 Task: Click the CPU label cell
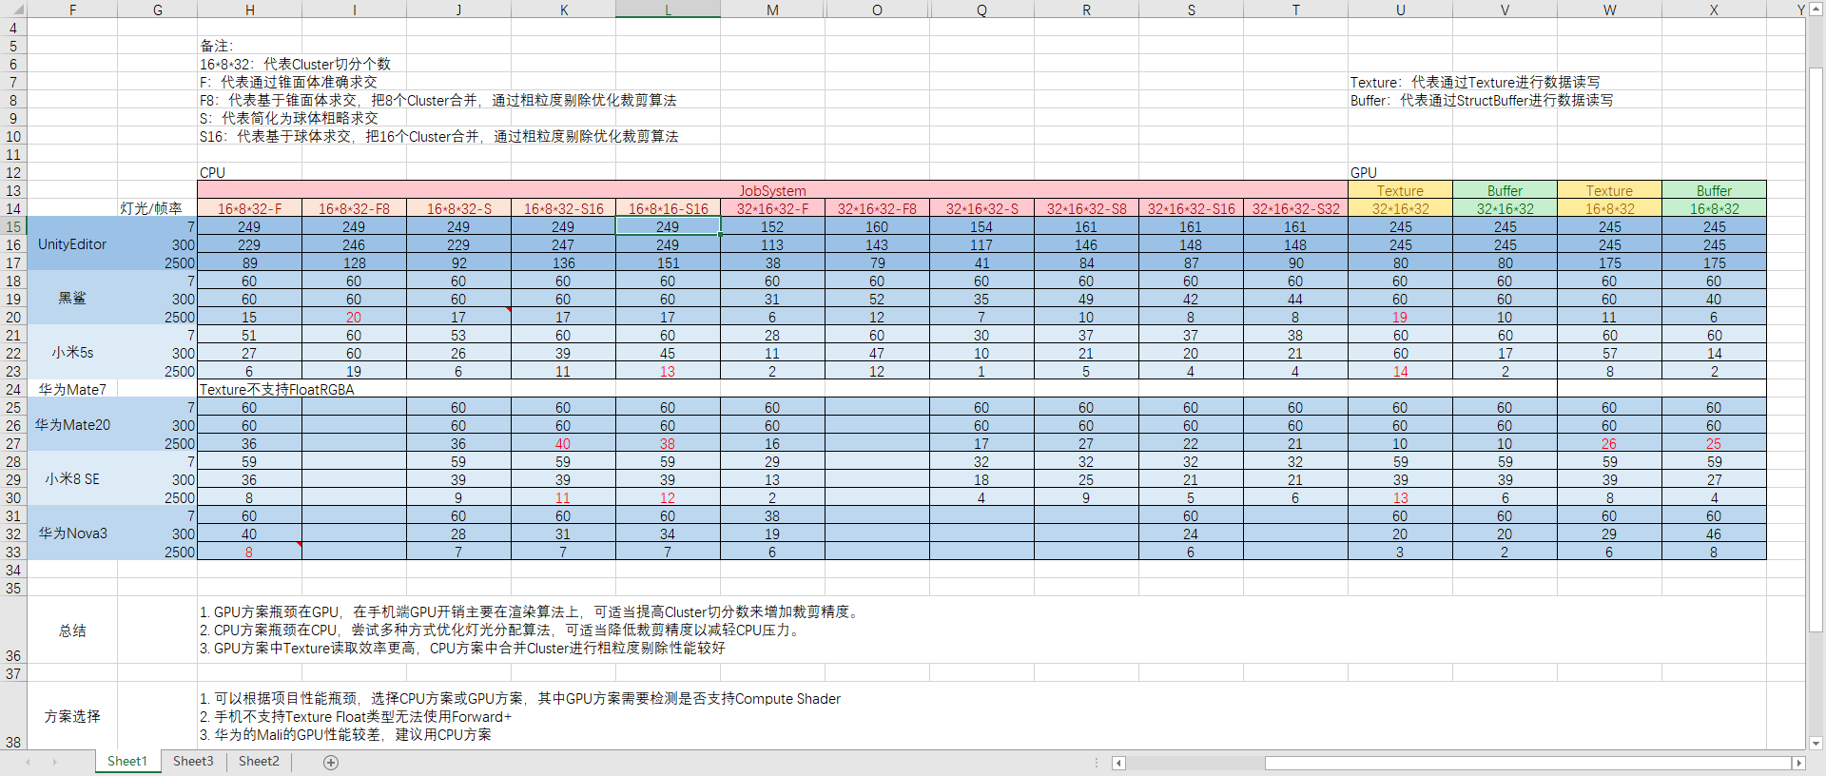click(249, 172)
